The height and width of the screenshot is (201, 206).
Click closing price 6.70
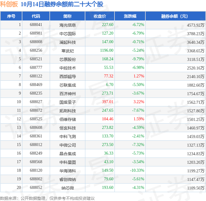[x=109, y=85]
